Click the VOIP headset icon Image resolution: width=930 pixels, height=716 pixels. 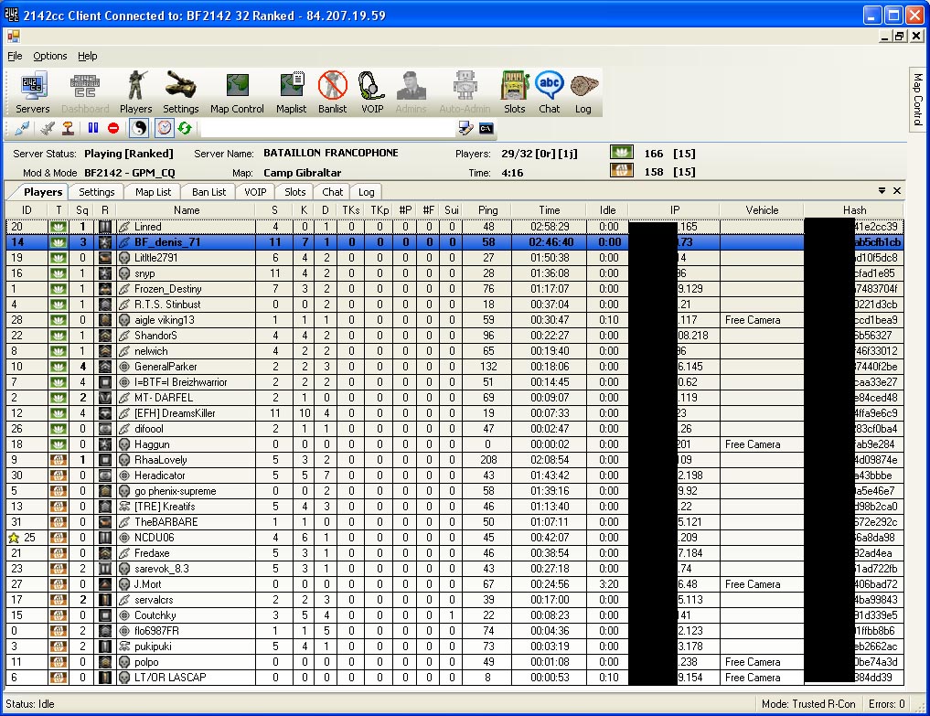pyautogui.click(x=372, y=93)
